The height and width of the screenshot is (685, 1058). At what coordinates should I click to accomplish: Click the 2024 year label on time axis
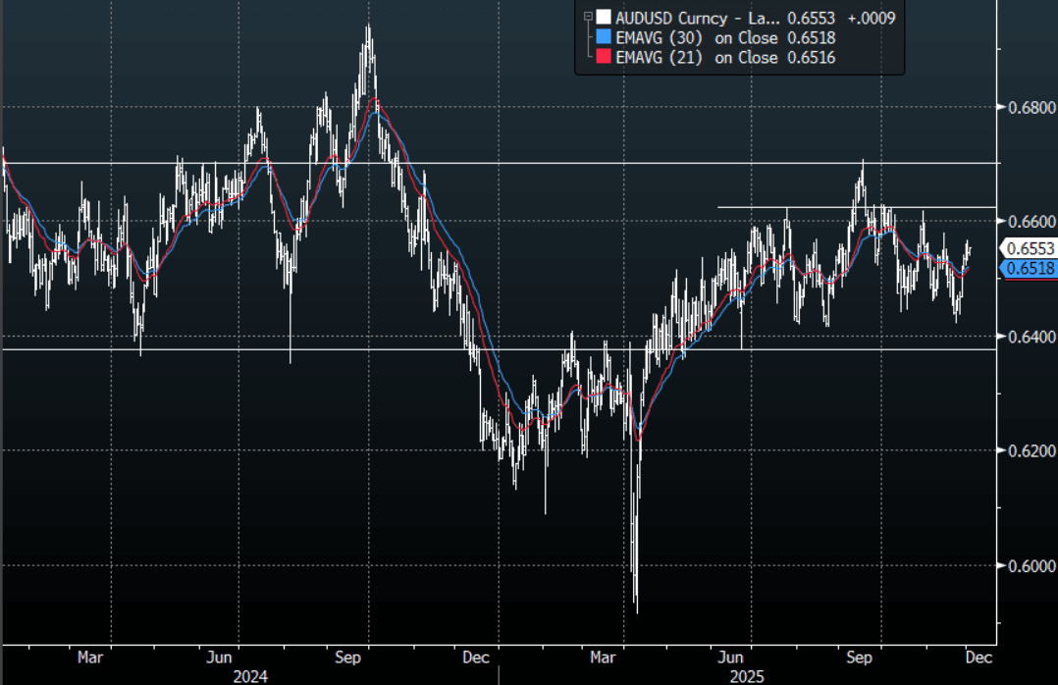pyautogui.click(x=251, y=676)
